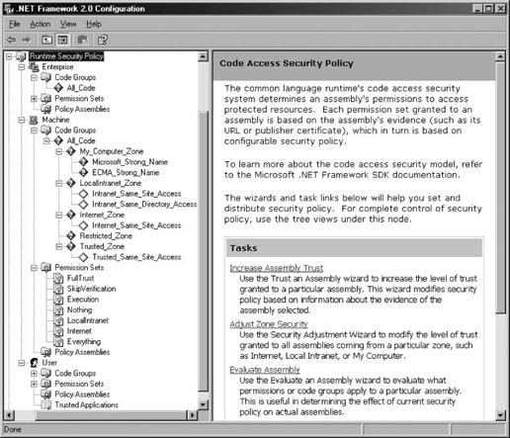This screenshot has height=438, width=510.
Task: Click tree pane scroll left arrow
Action: click(10, 415)
